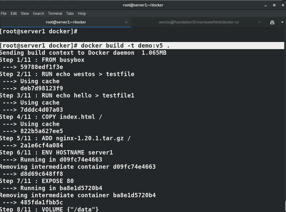This screenshot has height=212, width=286.
Task: Close the terminal window
Action: tap(283, 5)
